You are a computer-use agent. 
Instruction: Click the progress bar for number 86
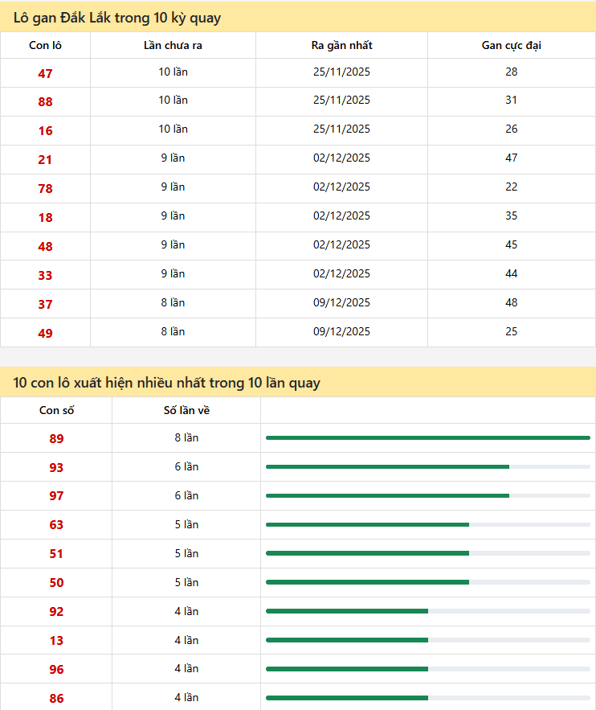click(x=427, y=698)
